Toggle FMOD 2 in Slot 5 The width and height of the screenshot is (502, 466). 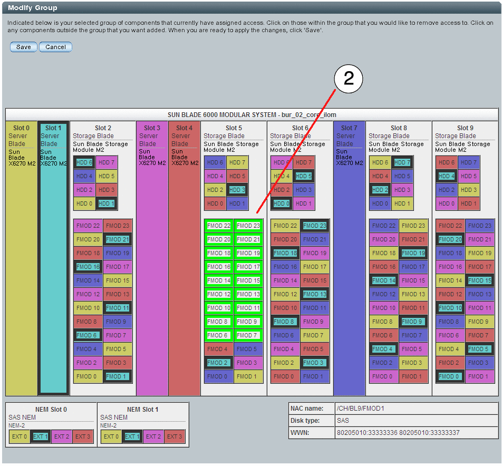(x=219, y=363)
